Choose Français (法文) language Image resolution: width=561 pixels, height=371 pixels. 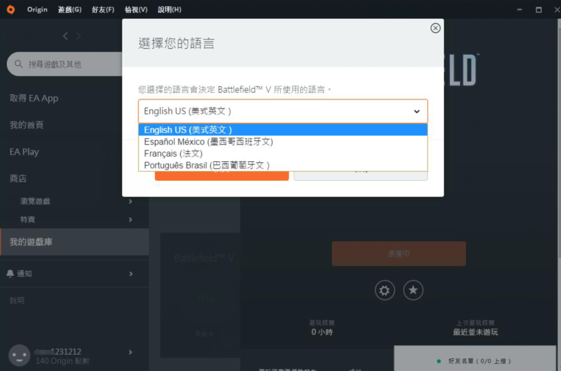click(x=282, y=153)
